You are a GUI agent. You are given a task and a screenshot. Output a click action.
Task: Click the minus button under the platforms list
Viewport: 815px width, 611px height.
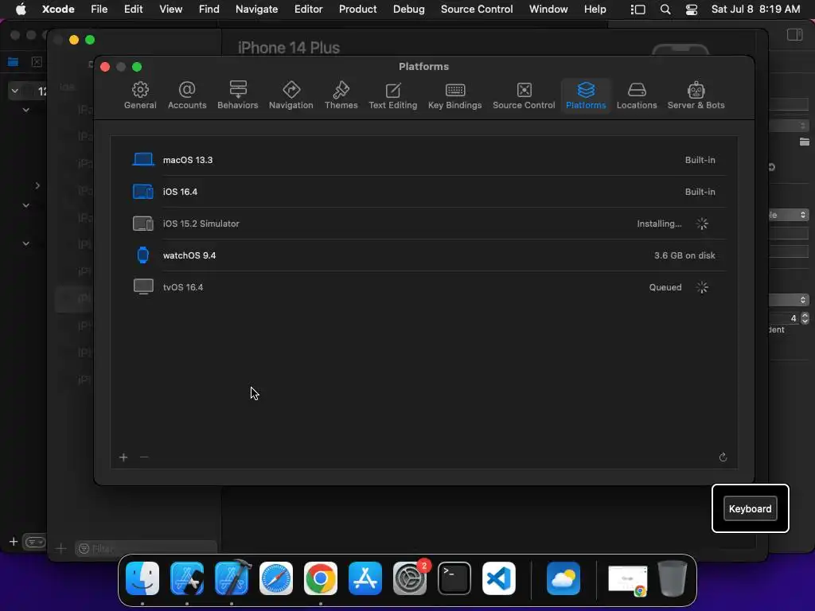point(144,457)
